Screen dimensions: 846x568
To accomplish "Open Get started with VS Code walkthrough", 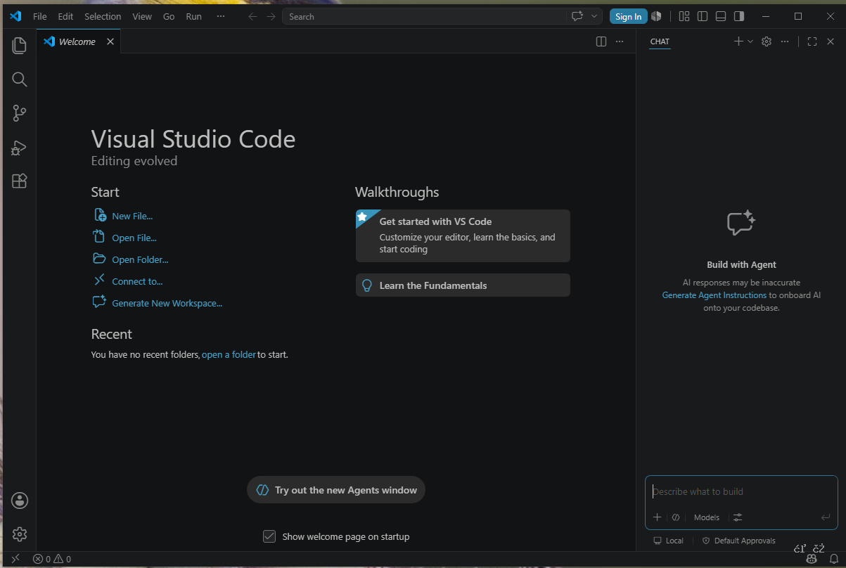I will pos(463,235).
